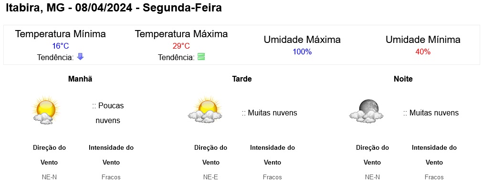Viewport: 483px width, 186px height.
Task: Select the Tarde period heading
Action: [242, 79]
